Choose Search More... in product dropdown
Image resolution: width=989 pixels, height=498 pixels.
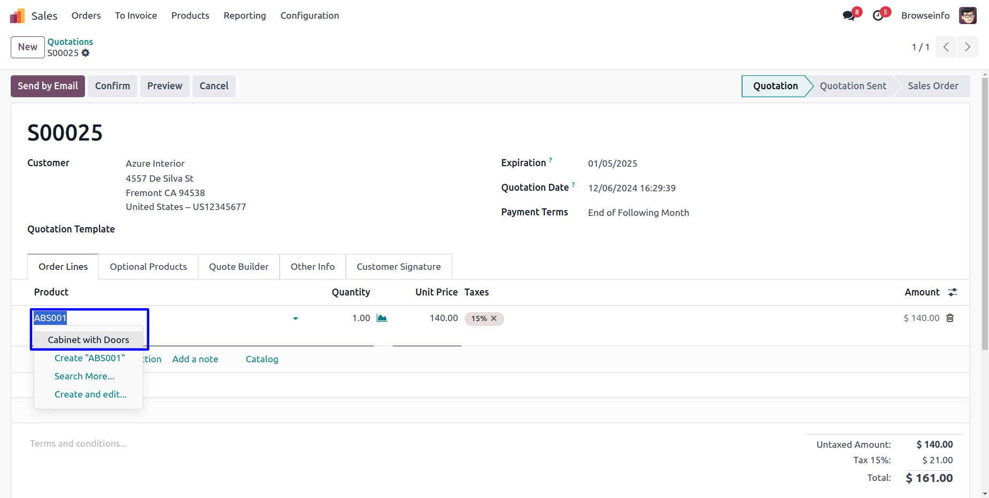click(84, 376)
